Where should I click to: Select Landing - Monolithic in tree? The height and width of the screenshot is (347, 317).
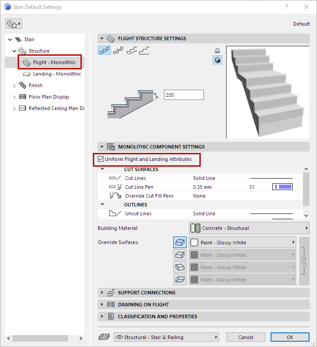(x=57, y=74)
